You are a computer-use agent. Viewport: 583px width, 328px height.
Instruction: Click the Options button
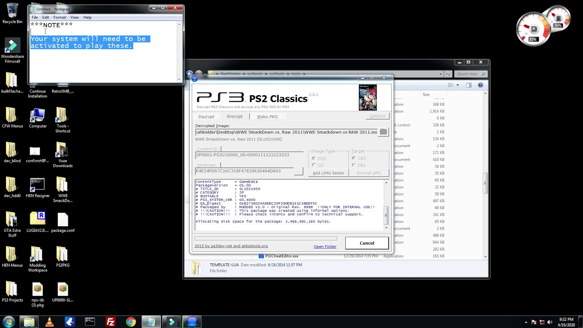378,116
